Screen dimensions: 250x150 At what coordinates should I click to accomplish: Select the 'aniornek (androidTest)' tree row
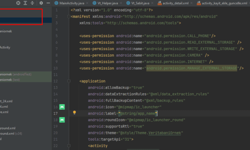[26, 74]
